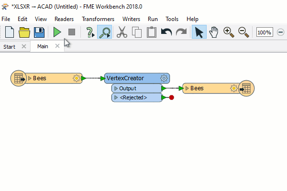Click the FME Workbench application icon

pyautogui.click(x=5, y=7)
